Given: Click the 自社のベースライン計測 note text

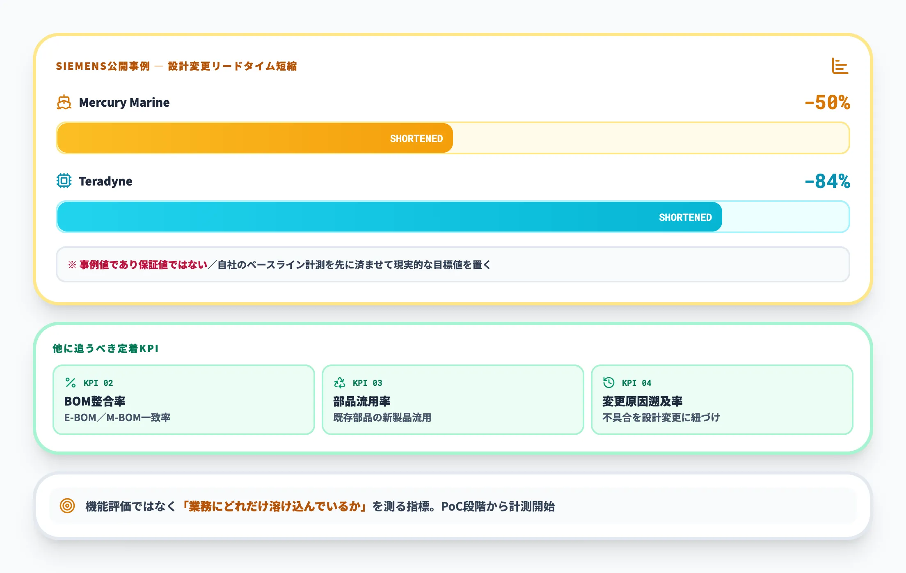Looking at the screenshot, I should tap(354, 265).
